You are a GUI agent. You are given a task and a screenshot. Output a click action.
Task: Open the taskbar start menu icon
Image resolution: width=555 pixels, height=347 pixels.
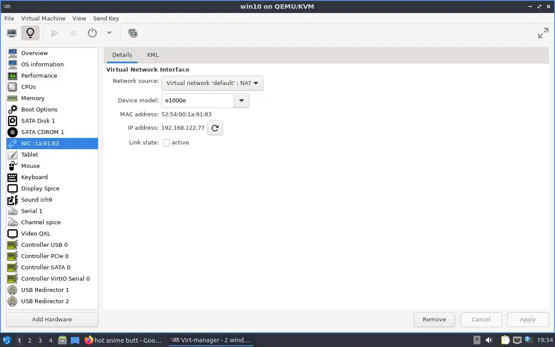click(x=7, y=340)
